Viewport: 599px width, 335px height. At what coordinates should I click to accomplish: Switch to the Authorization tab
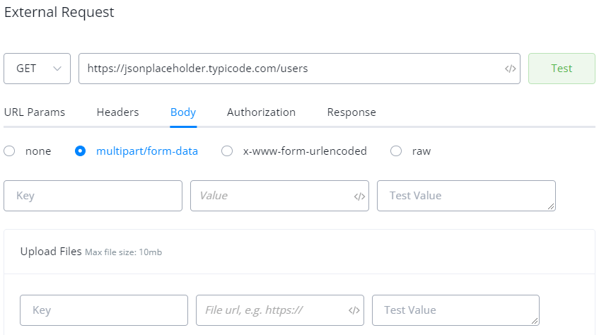pos(261,112)
